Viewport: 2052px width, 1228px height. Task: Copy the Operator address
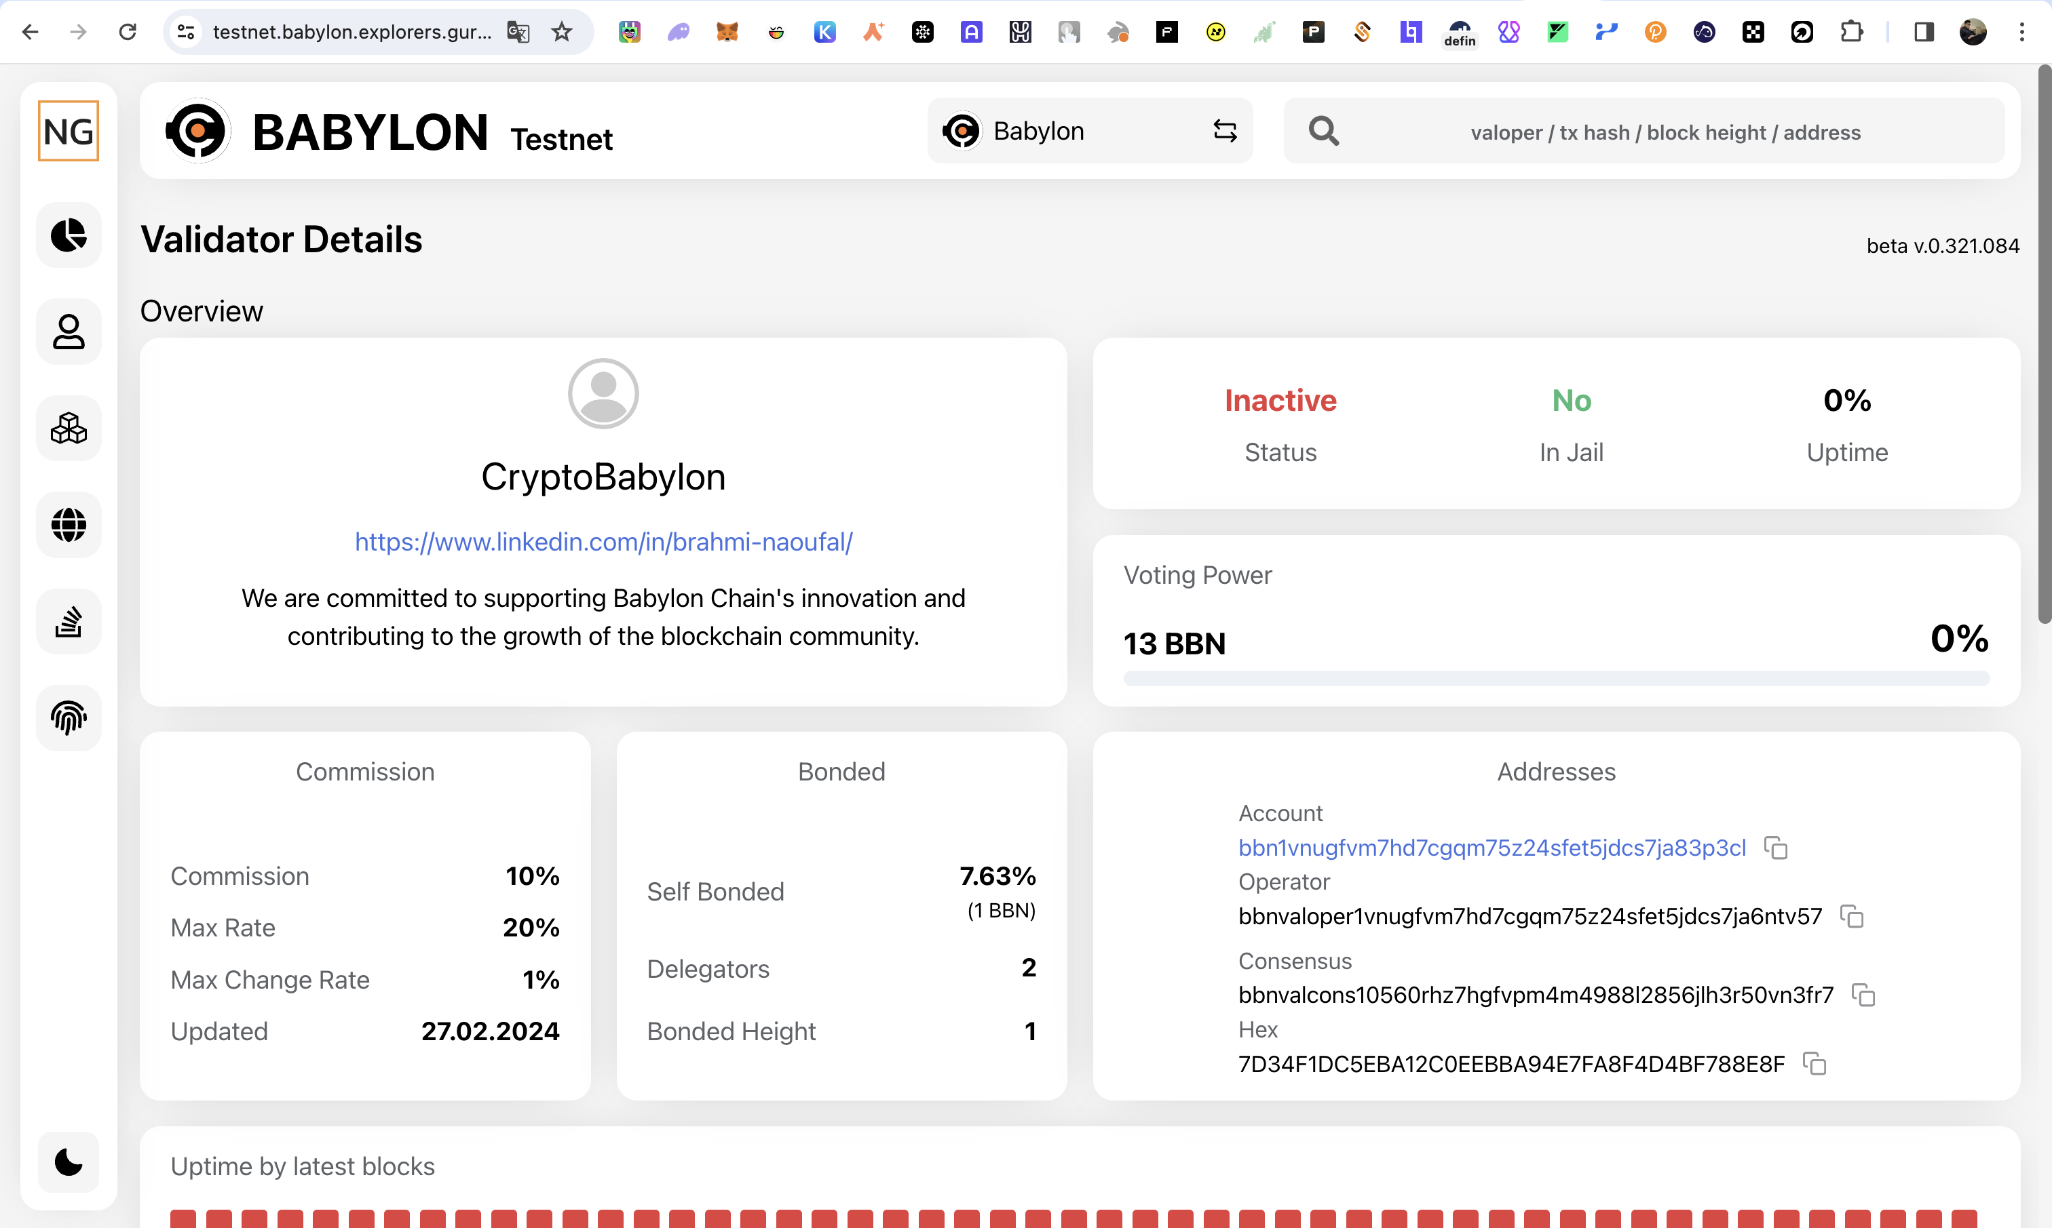[x=1852, y=916]
